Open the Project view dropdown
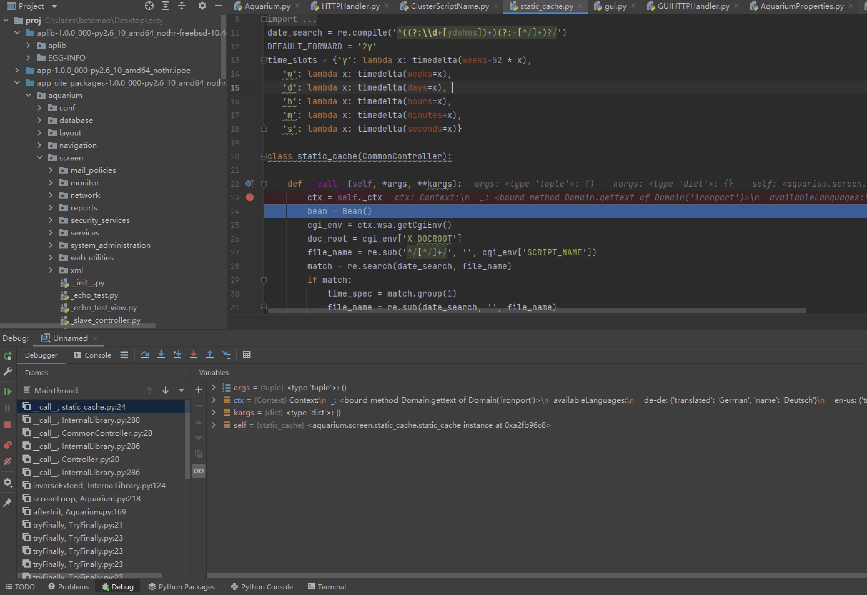The width and height of the screenshot is (867, 595). coord(54,6)
